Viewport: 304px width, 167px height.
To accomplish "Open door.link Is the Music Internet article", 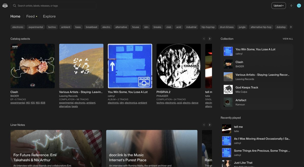I will (152, 148).
